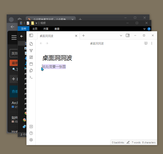The height and width of the screenshot is (154, 163).
Task: Click the highlighted text 此处需要一张图
Action: coord(54,67)
